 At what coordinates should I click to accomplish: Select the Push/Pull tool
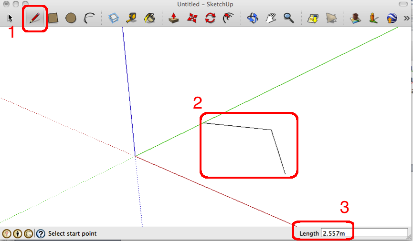coord(174,19)
